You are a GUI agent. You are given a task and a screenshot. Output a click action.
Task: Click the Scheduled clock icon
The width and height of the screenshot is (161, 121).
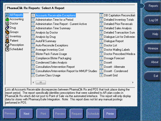[7, 49]
